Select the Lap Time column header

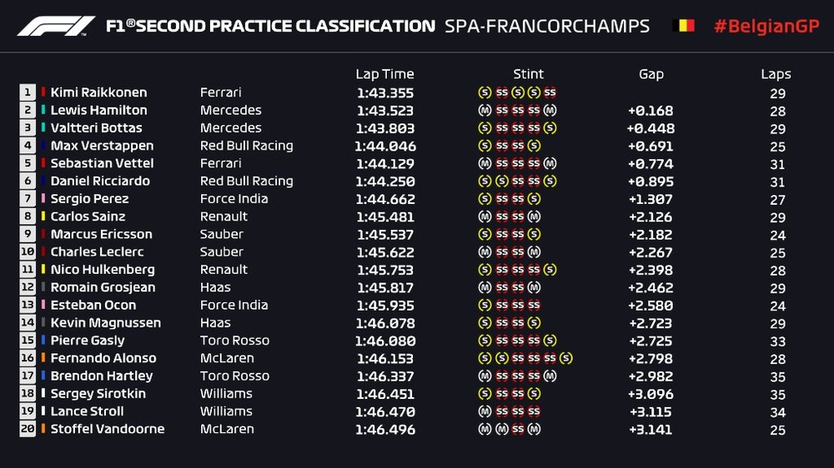pyautogui.click(x=384, y=74)
